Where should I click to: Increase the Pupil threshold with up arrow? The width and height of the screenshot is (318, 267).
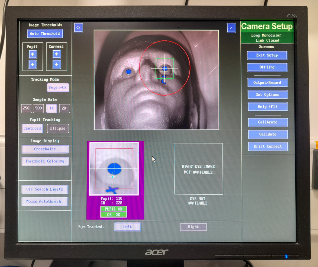pos(32,54)
